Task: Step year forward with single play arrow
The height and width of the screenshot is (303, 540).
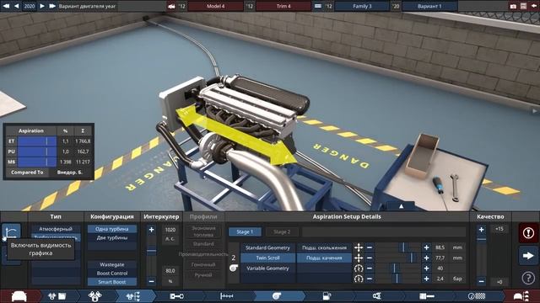Action: (42, 6)
